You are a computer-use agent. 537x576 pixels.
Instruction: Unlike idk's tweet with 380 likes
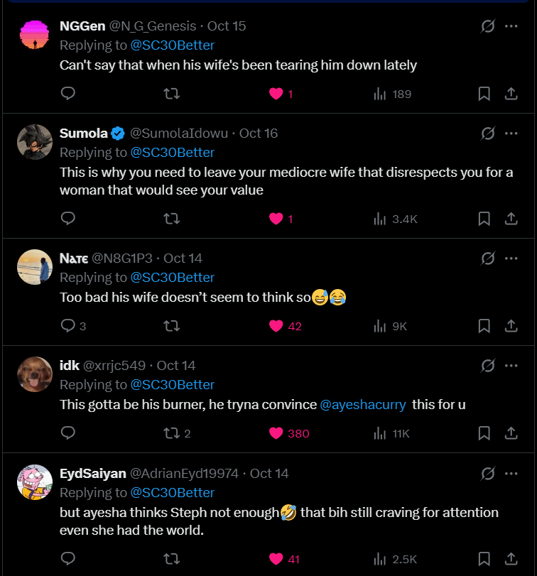click(276, 433)
